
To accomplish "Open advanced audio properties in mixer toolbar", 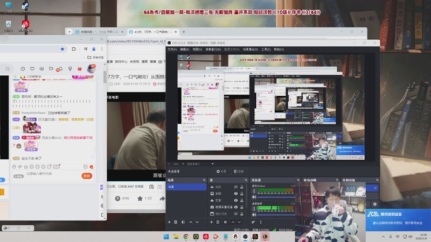I will 253,222.
